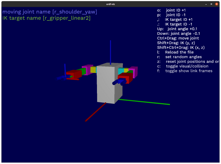Viewport: 221px width, 164px height.
Task: Select the blue gripper on the right arm
Action: coord(119,82)
